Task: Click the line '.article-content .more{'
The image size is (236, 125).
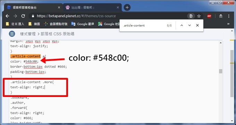Action: point(32,82)
